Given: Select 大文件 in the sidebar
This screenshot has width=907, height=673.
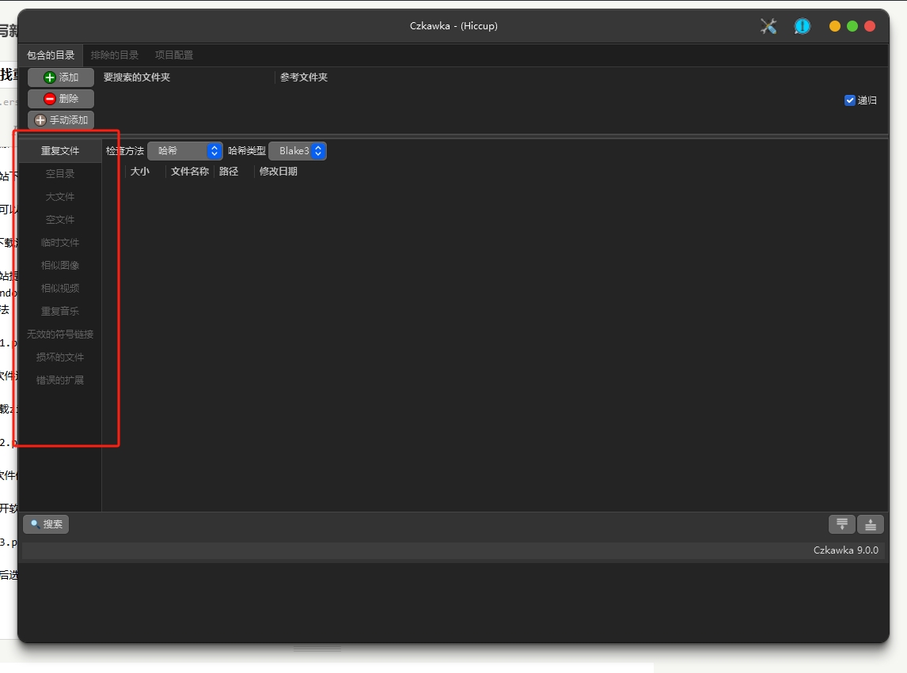Looking at the screenshot, I should coord(60,197).
